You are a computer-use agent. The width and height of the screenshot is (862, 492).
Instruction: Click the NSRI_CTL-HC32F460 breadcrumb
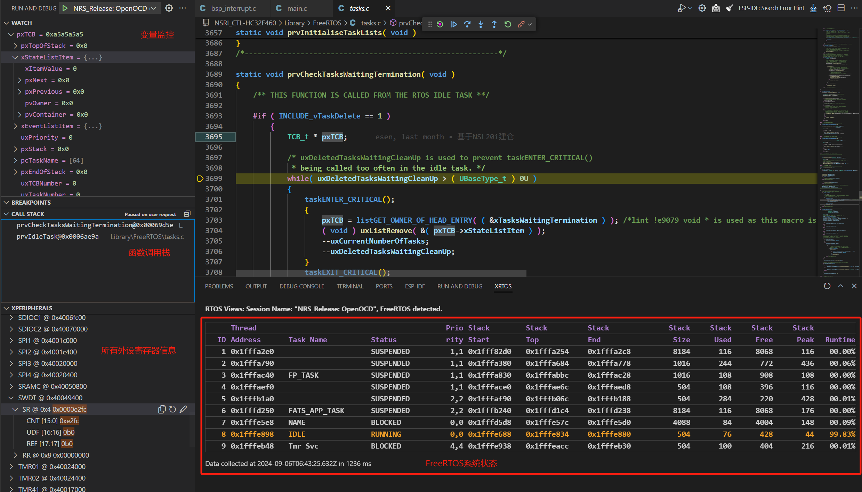(x=245, y=23)
